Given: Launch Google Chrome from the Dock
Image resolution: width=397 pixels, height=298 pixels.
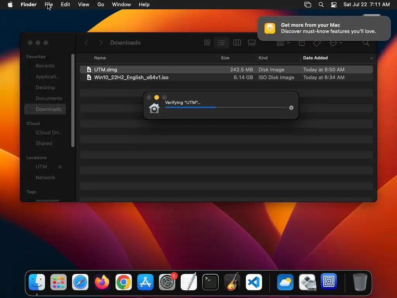Looking at the screenshot, I should click(124, 282).
